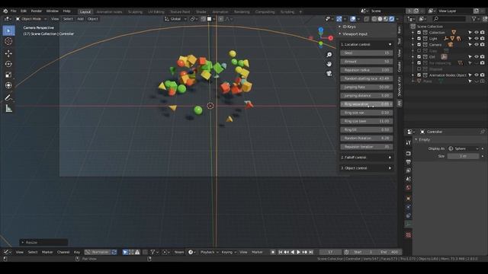Toggle Animation Nodes Object collection checkbox

(x=419, y=75)
